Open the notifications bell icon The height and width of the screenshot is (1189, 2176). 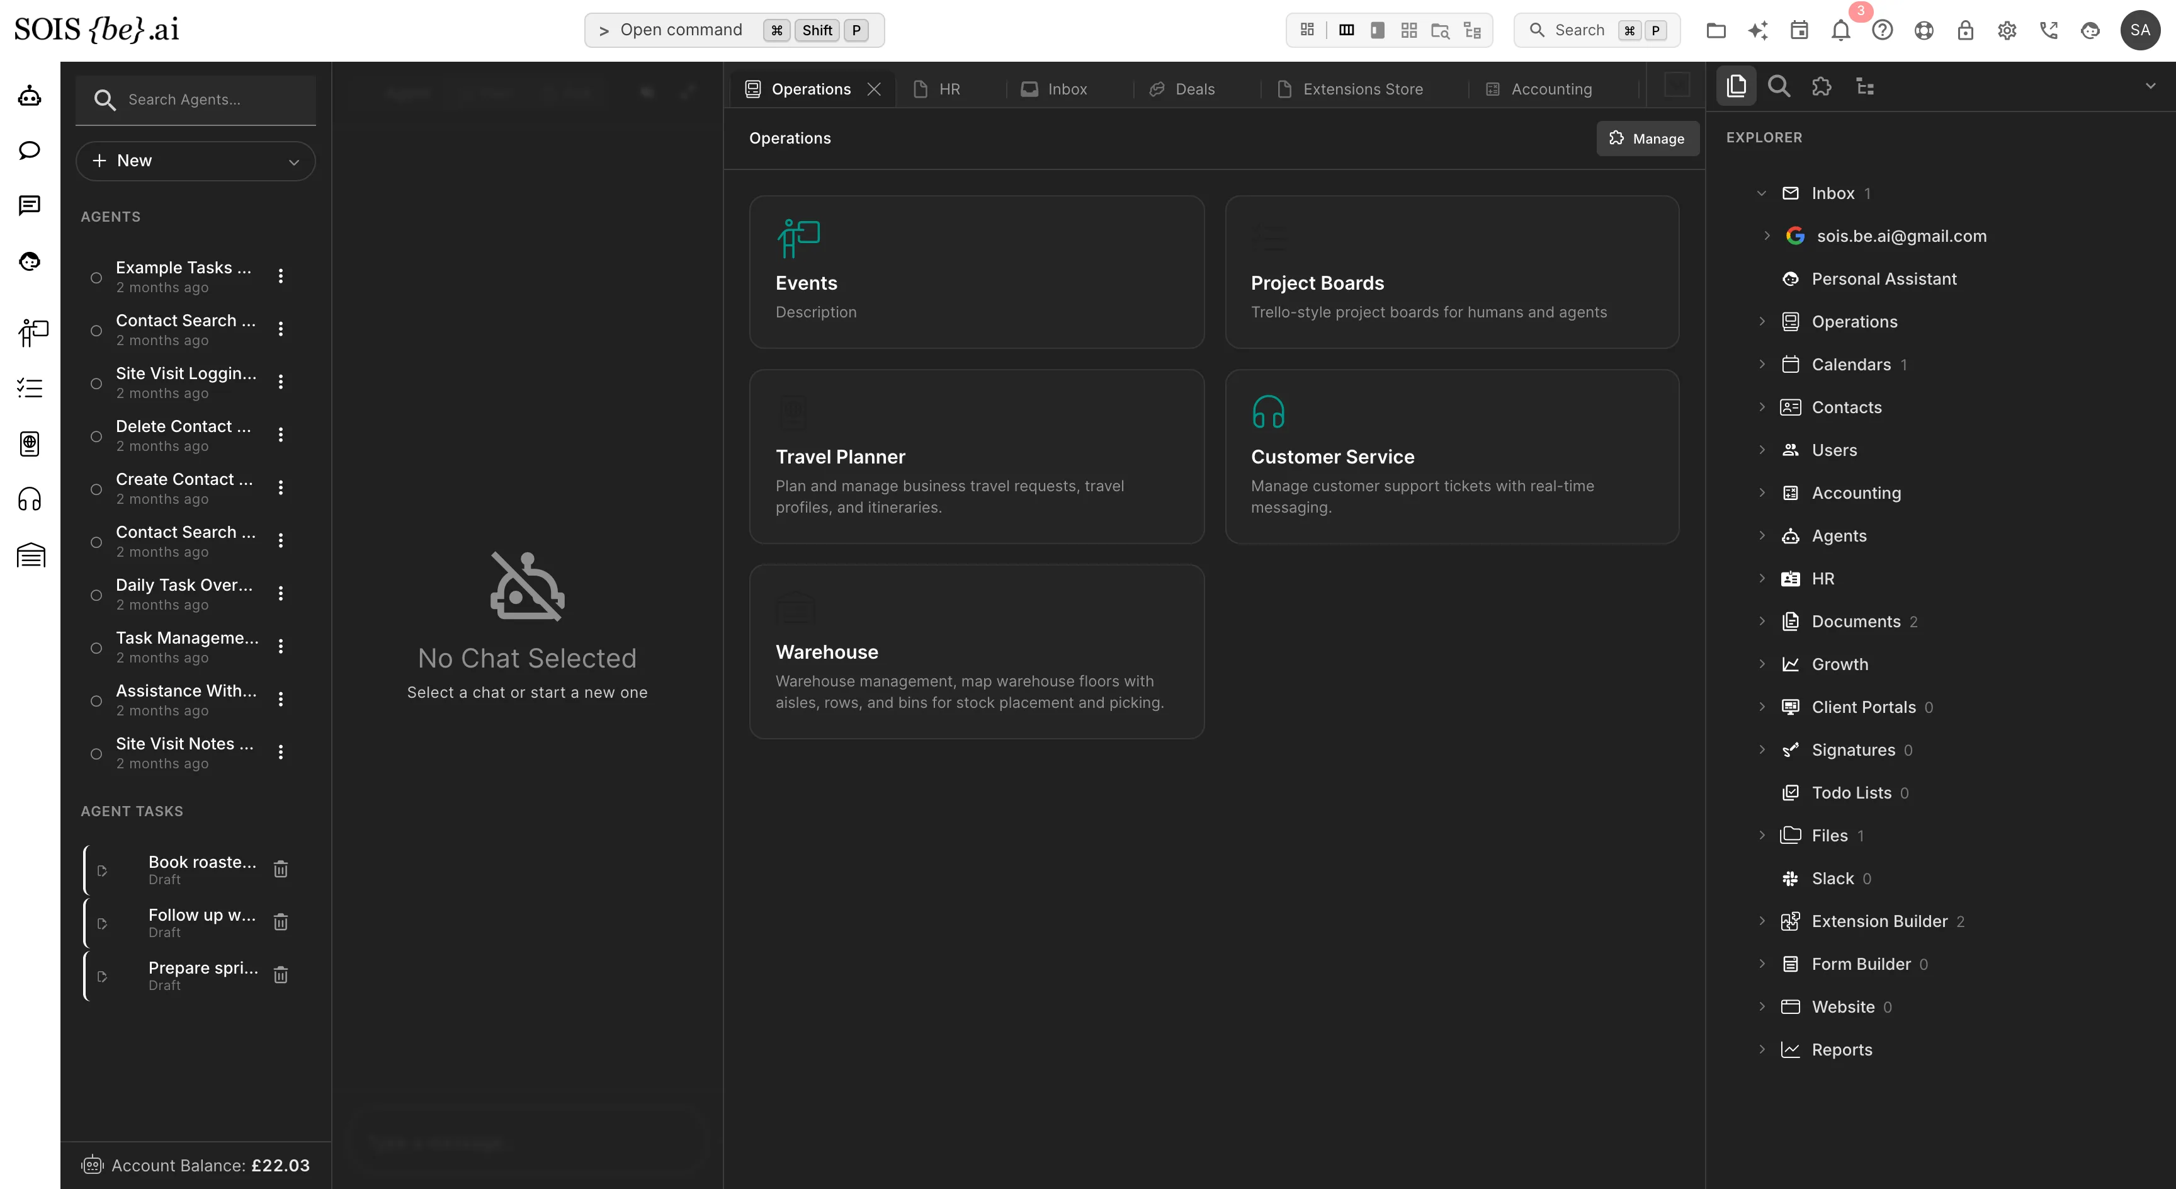tap(1840, 30)
